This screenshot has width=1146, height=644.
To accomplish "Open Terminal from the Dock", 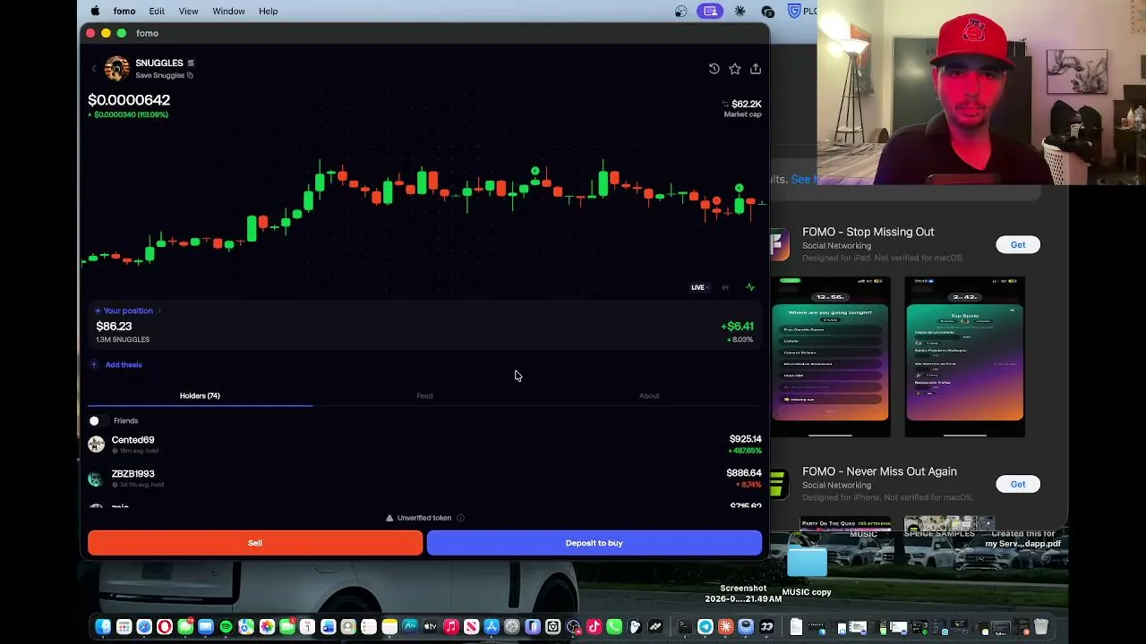I will point(683,627).
